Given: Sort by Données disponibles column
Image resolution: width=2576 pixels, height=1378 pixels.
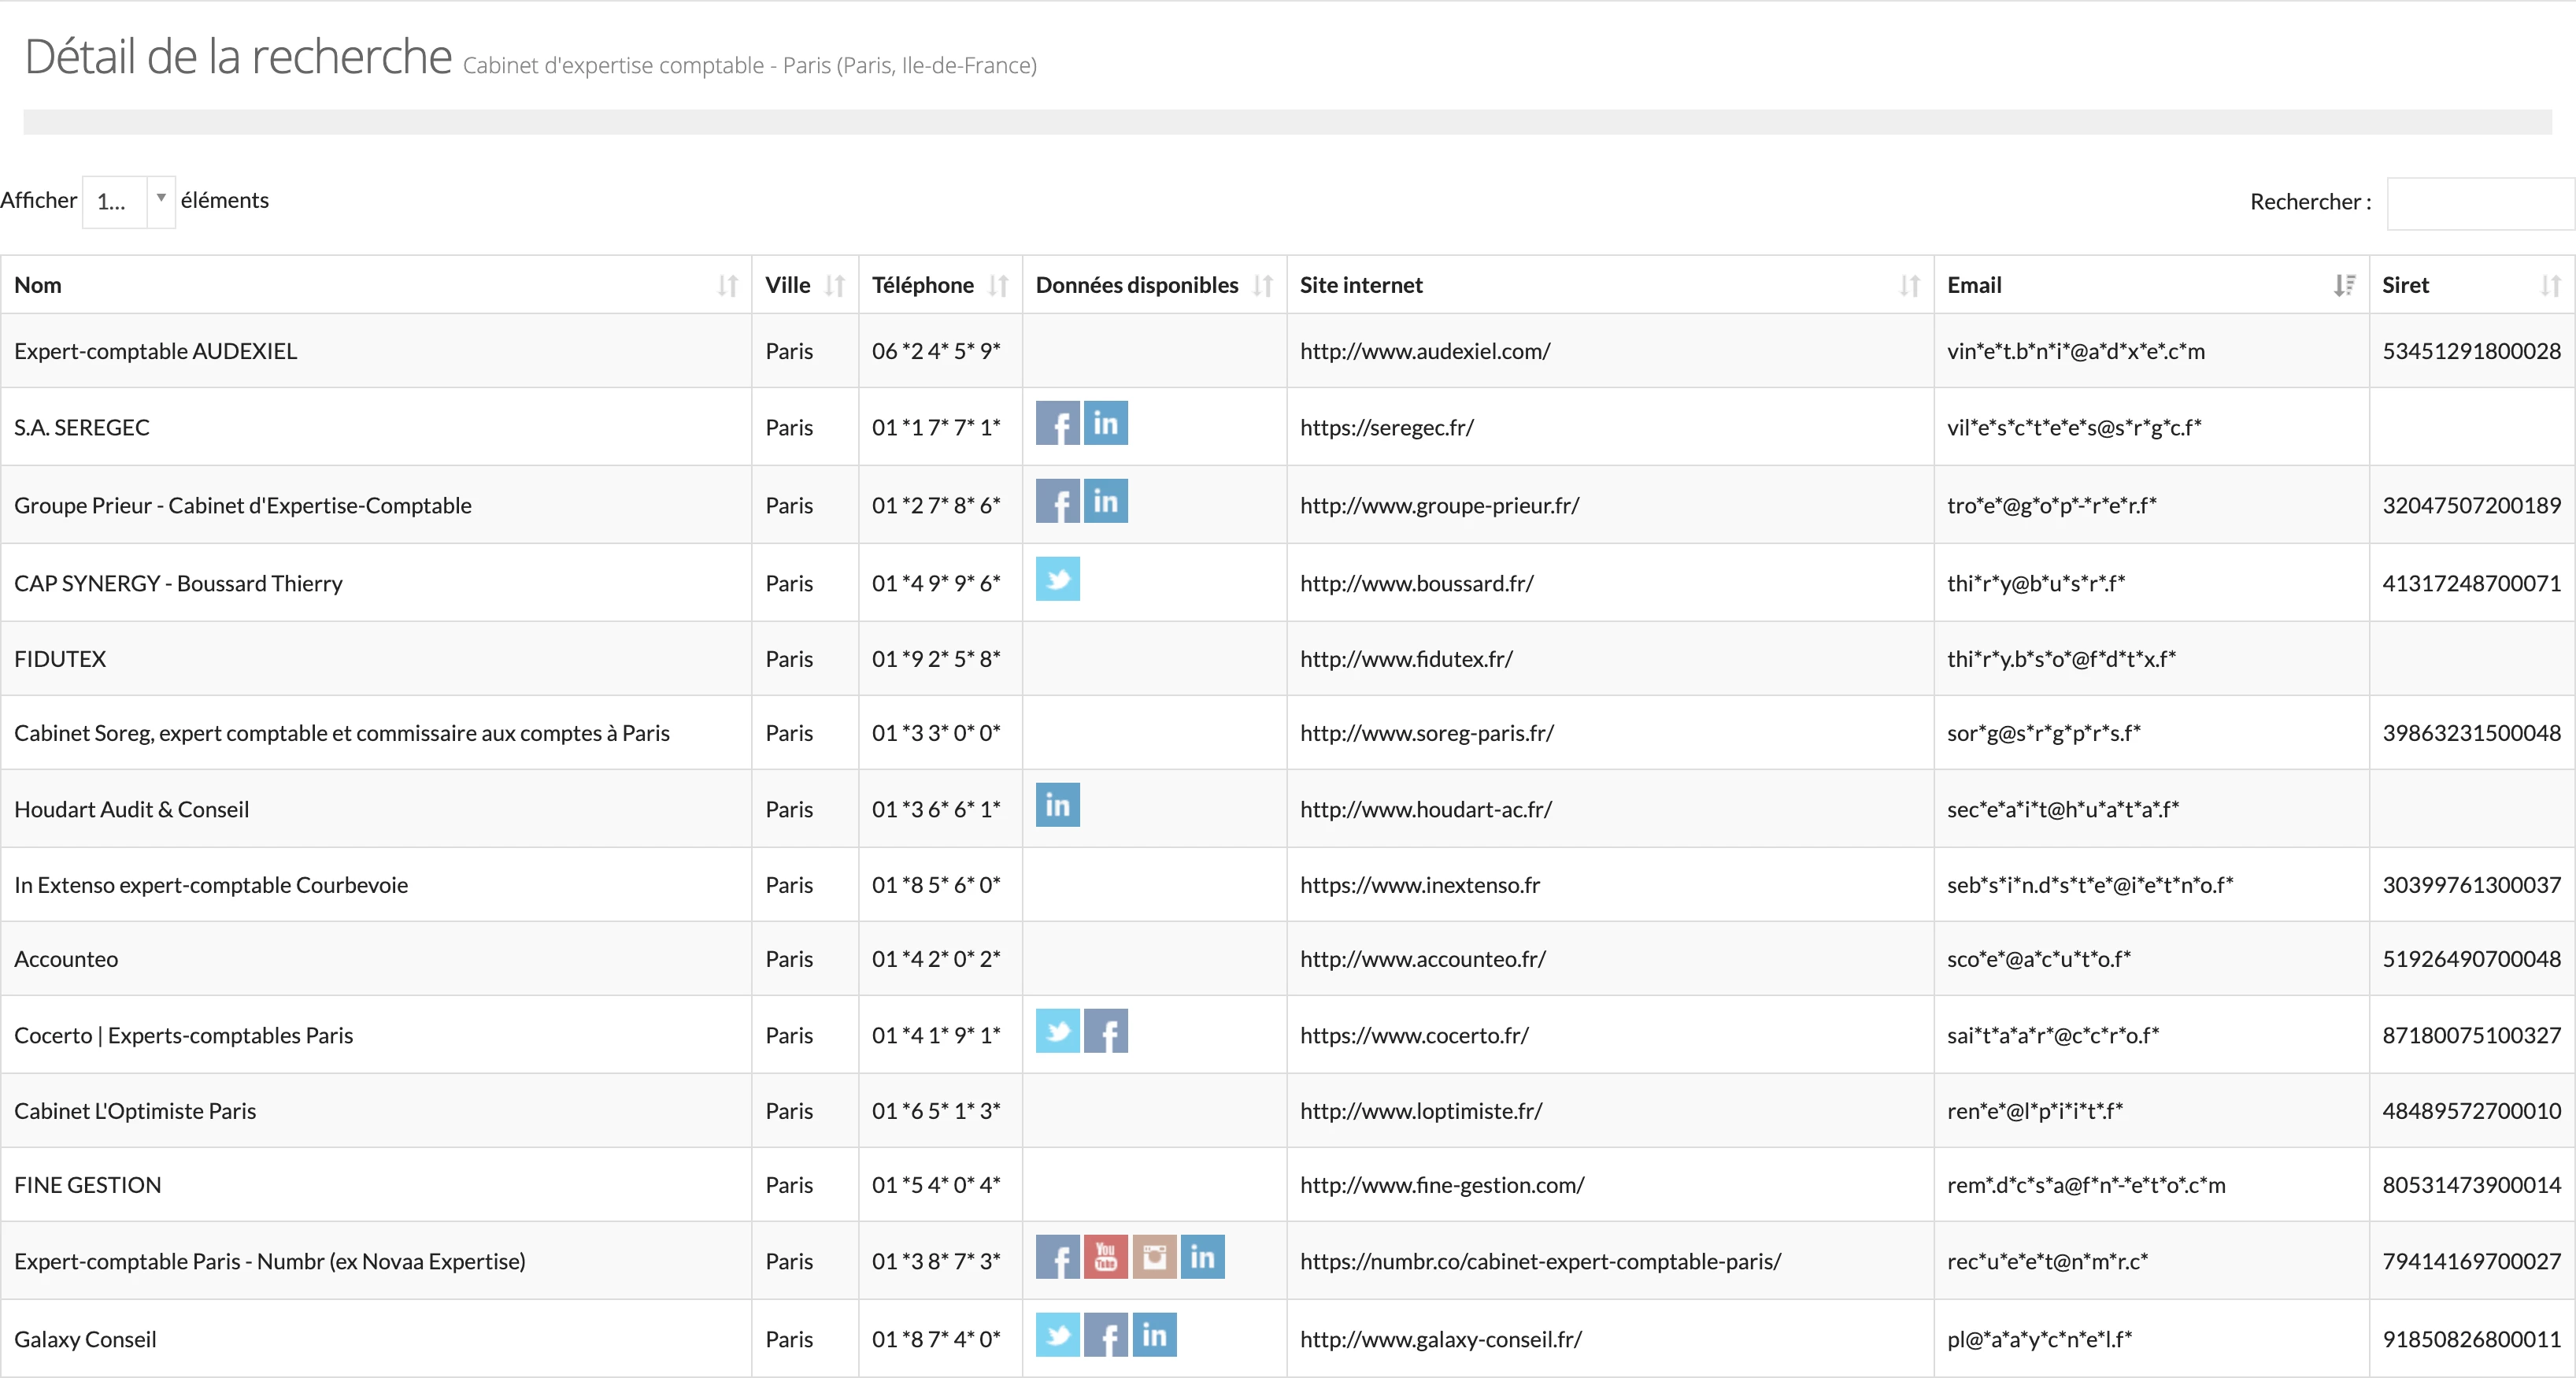Looking at the screenshot, I should point(1154,285).
